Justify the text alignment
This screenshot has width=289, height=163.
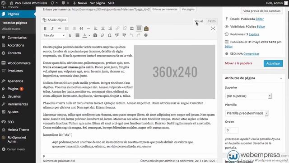pyautogui.click(x=77, y=35)
